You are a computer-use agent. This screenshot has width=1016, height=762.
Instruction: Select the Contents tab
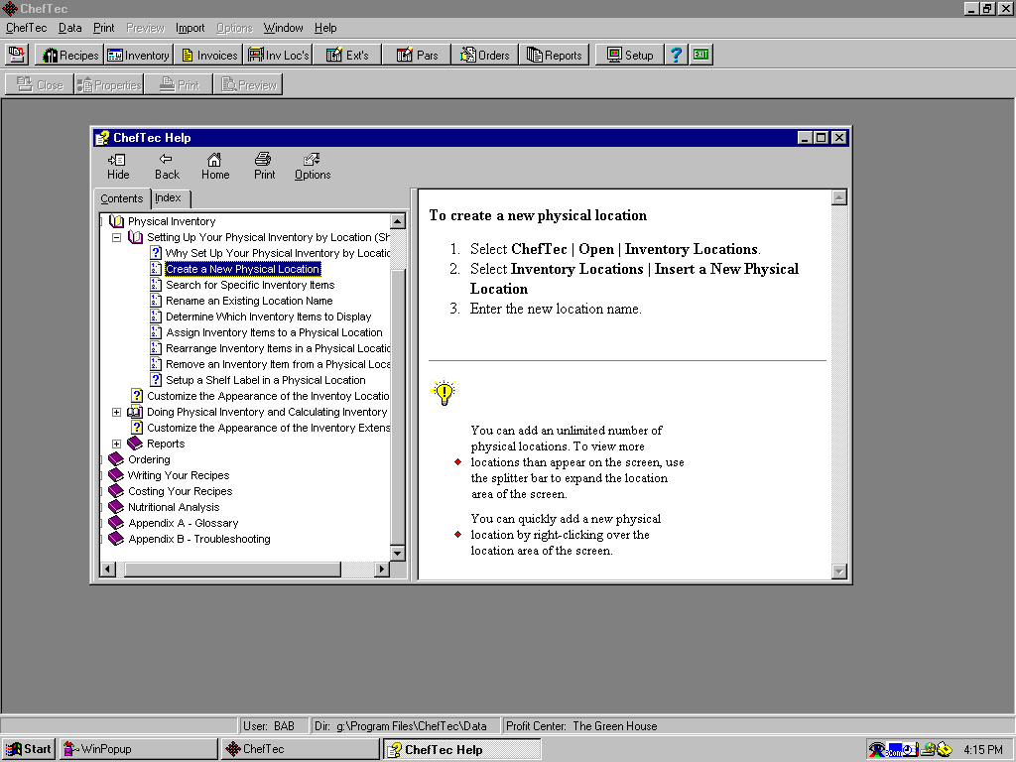[x=122, y=198]
